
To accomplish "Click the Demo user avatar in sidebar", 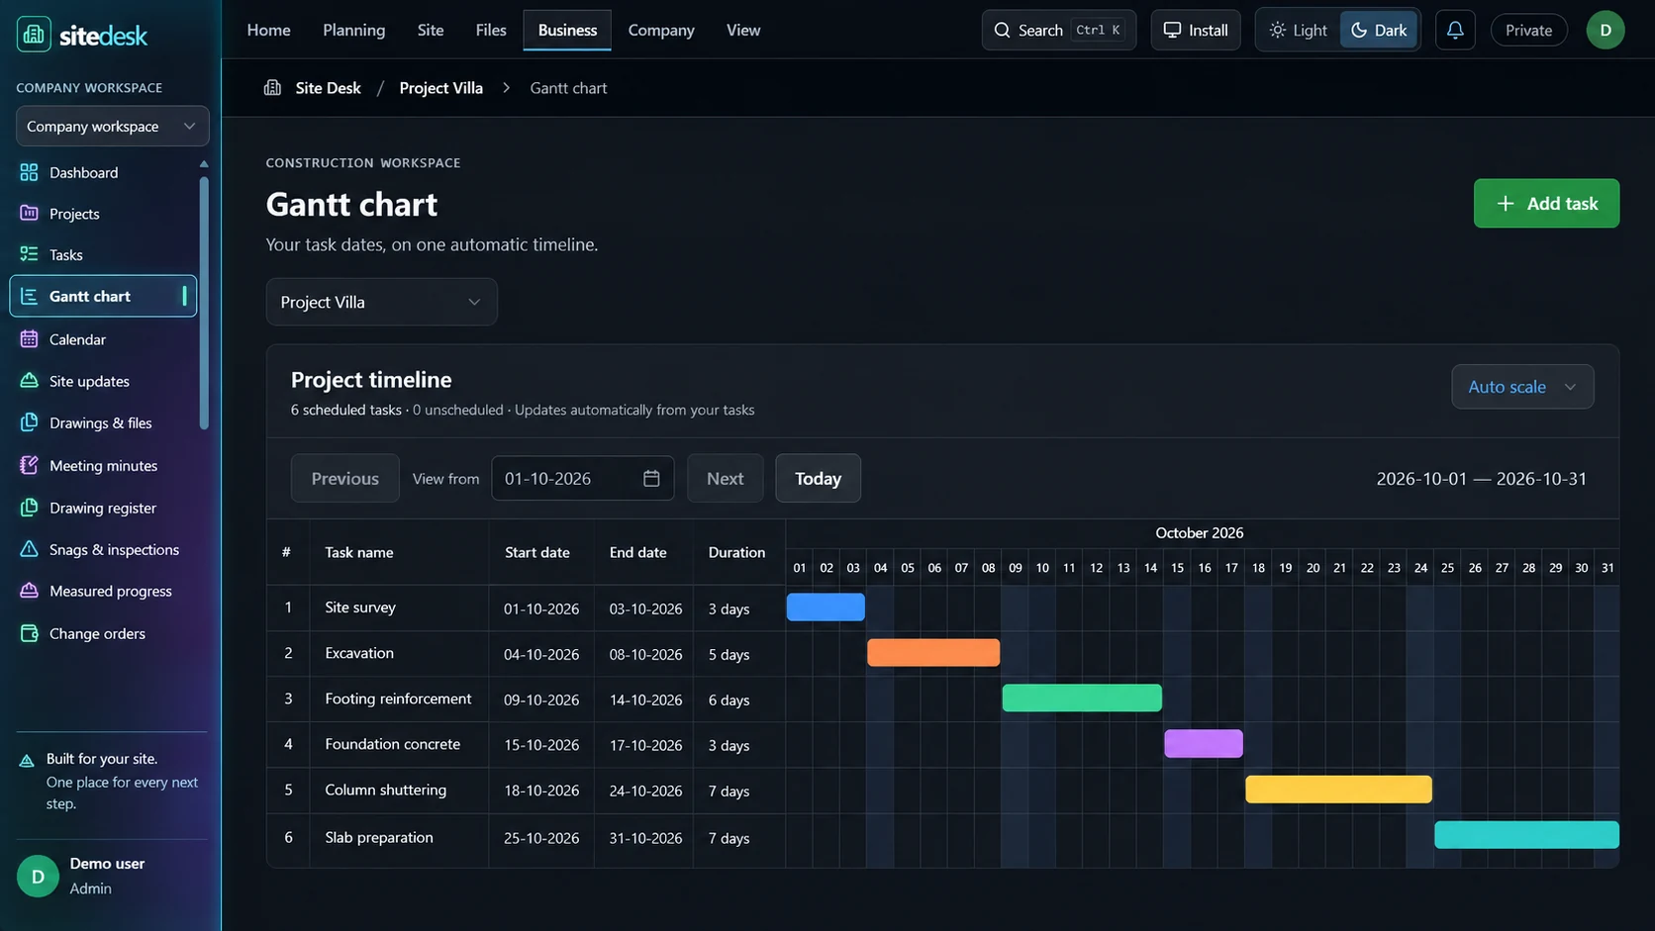I will coord(38,877).
